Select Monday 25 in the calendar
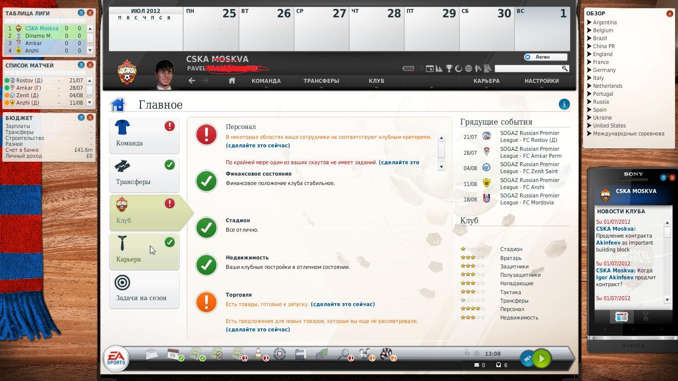 210,29
